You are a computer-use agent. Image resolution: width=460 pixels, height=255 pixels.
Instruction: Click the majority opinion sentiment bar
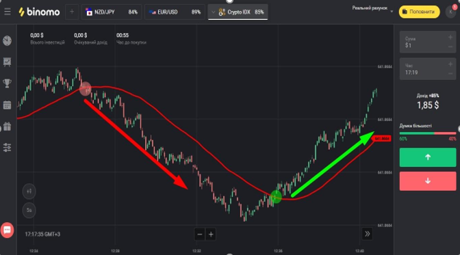[x=428, y=133]
